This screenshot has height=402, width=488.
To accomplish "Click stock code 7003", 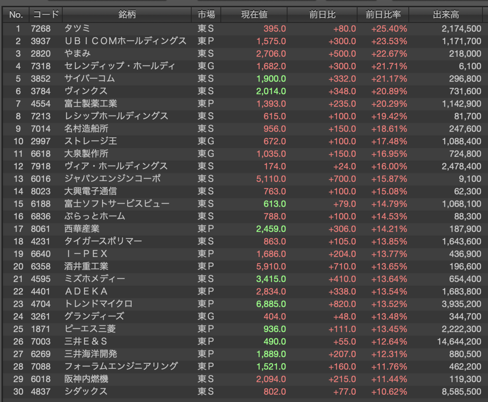I will (41, 341).
